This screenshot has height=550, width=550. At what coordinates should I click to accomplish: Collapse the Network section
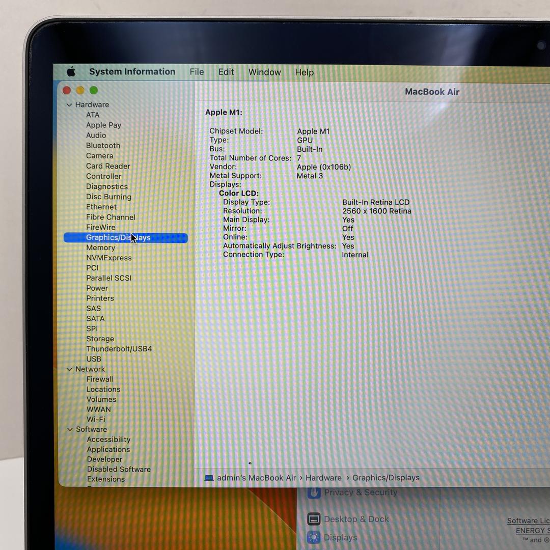(70, 369)
